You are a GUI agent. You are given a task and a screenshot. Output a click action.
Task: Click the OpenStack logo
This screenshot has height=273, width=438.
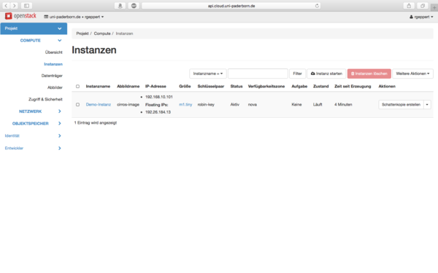coord(20,16)
